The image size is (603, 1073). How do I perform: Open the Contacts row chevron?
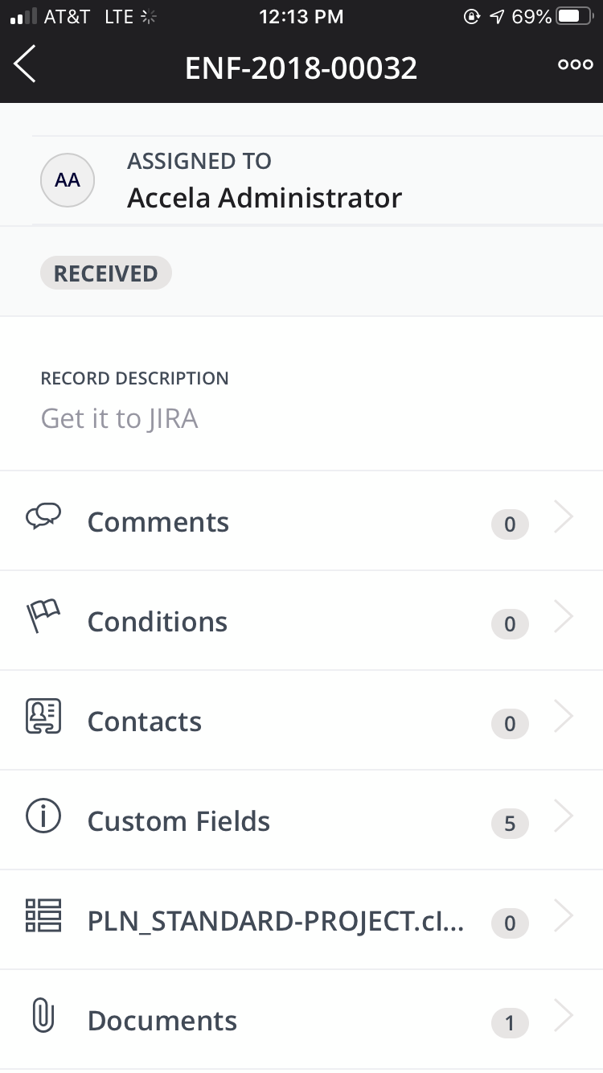(564, 718)
